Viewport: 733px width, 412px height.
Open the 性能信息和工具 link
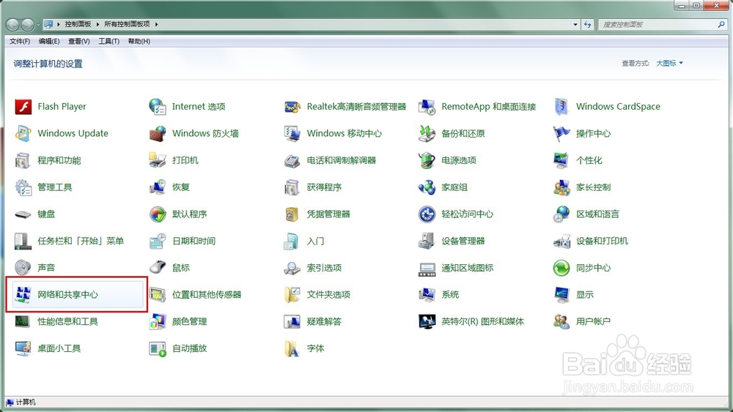coord(67,321)
